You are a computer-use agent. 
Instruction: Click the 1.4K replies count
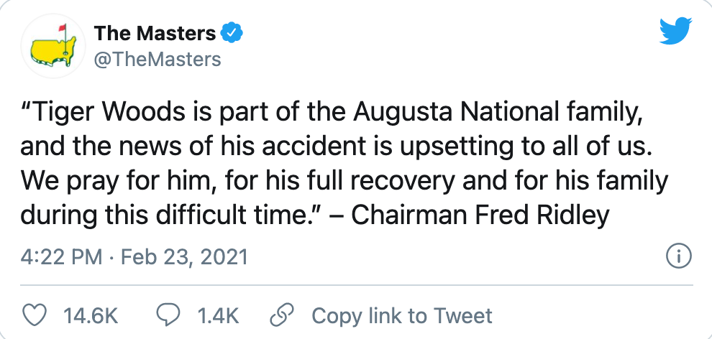point(218,316)
